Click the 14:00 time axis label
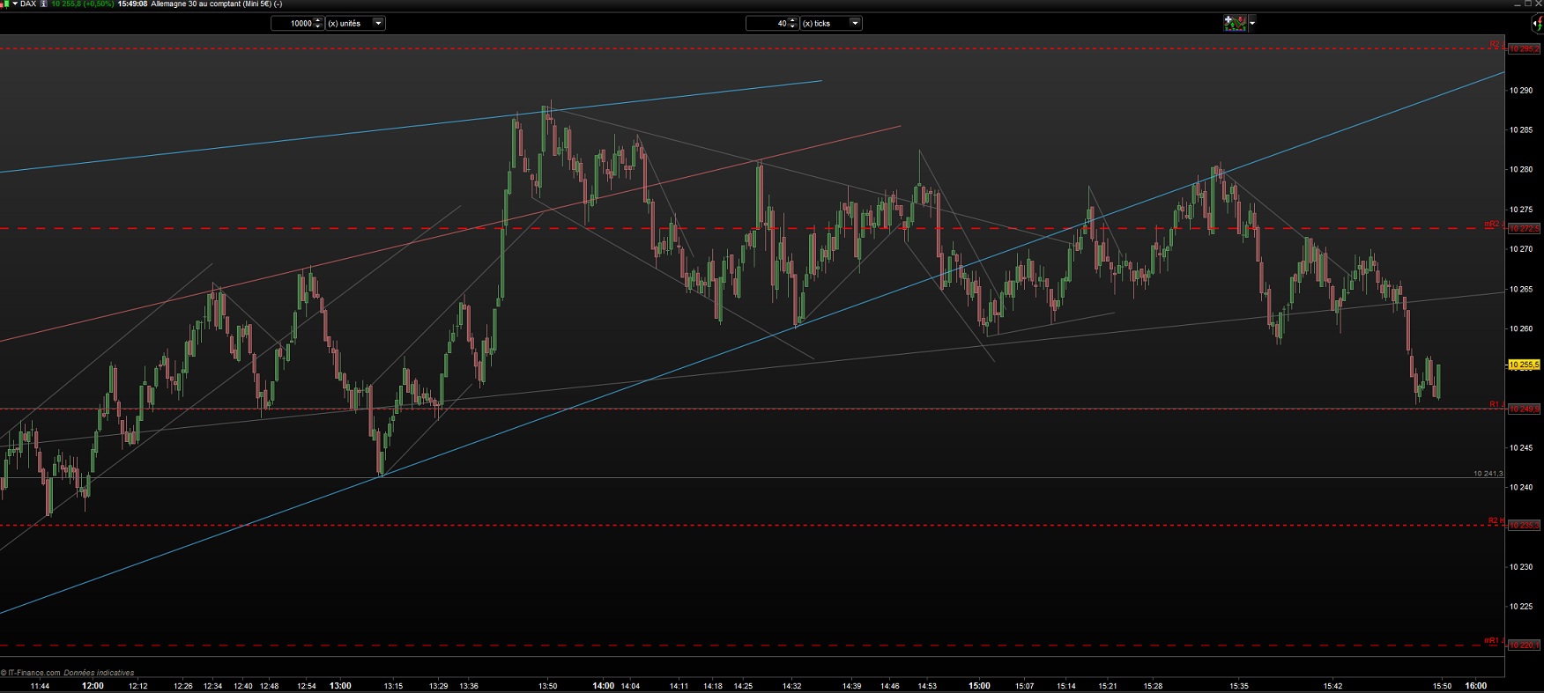 click(604, 686)
